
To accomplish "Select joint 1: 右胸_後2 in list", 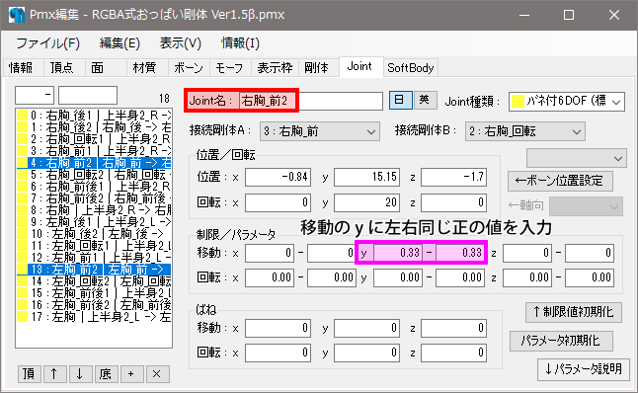I will pyautogui.click(x=94, y=127).
